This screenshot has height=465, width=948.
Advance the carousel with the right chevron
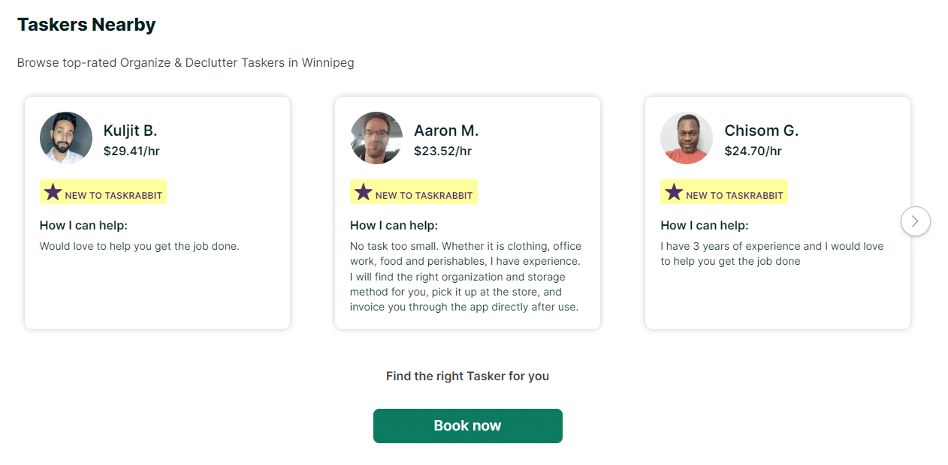tap(915, 221)
